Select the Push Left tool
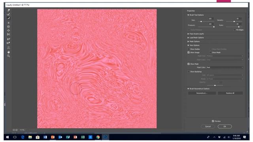Image resolution: width=253 pixels, height=142 pixels. coord(9,34)
